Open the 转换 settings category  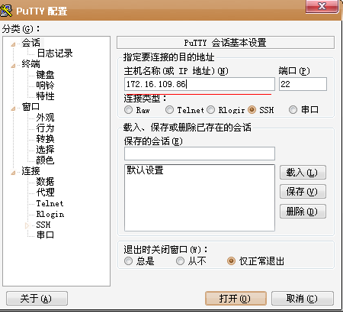(45, 139)
